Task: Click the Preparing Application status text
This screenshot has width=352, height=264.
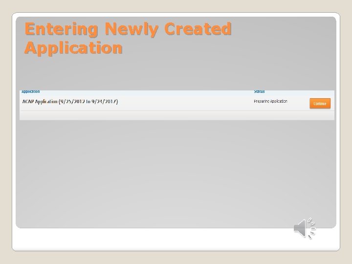Action: (270, 101)
